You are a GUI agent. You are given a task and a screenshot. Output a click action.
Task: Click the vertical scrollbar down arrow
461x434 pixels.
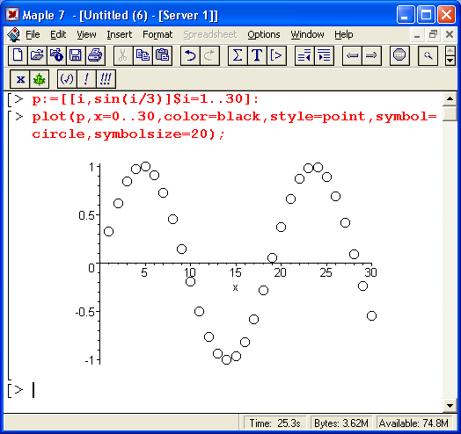point(450,406)
